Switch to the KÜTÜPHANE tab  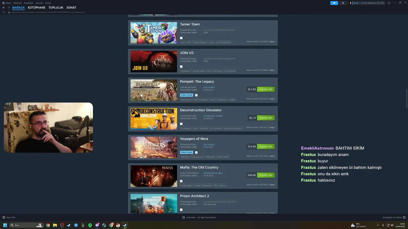pyautogui.click(x=37, y=8)
